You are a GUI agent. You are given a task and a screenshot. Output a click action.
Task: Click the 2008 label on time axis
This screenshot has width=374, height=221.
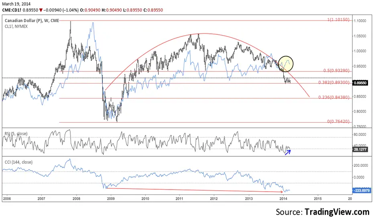coord(76,198)
